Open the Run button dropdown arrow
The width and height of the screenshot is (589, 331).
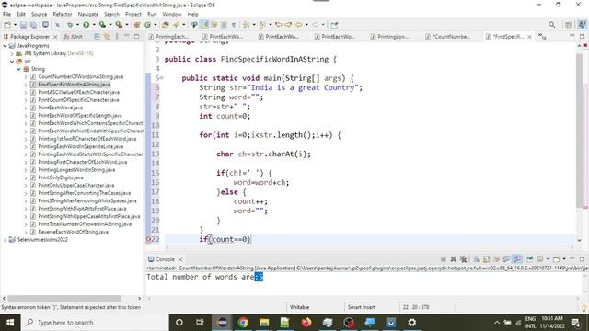[x=94, y=25]
